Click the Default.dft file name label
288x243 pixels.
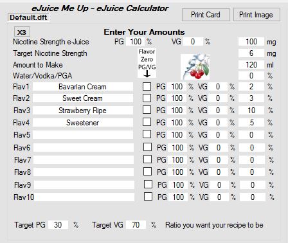[x=28, y=17]
